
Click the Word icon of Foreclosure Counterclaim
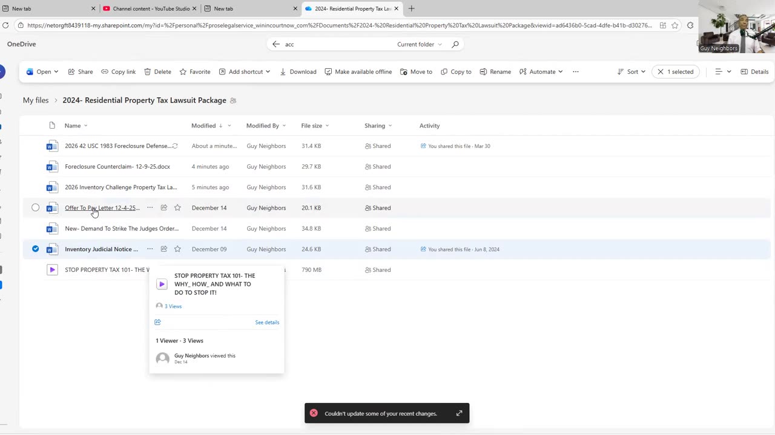pyautogui.click(x=52, y=167)
